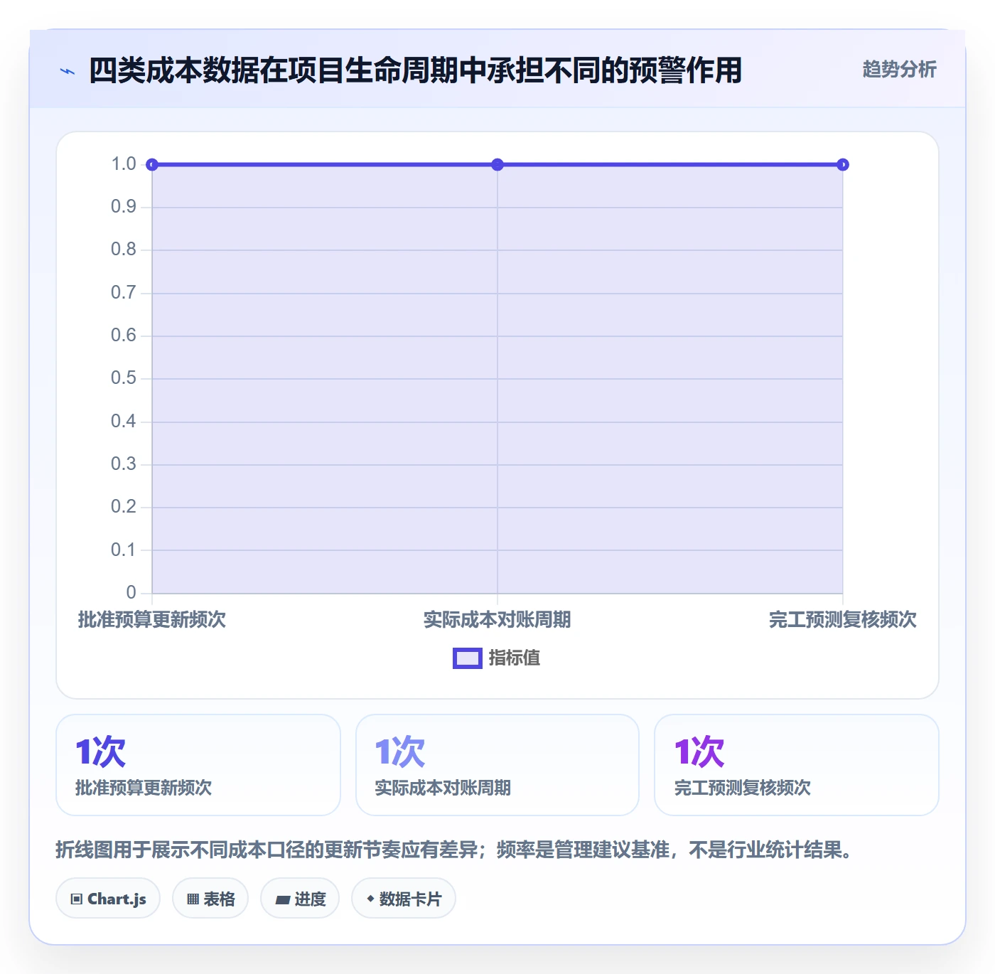995x974 pixels.
Task: Click the lightning icon beside the title
Action: [68, 71]
